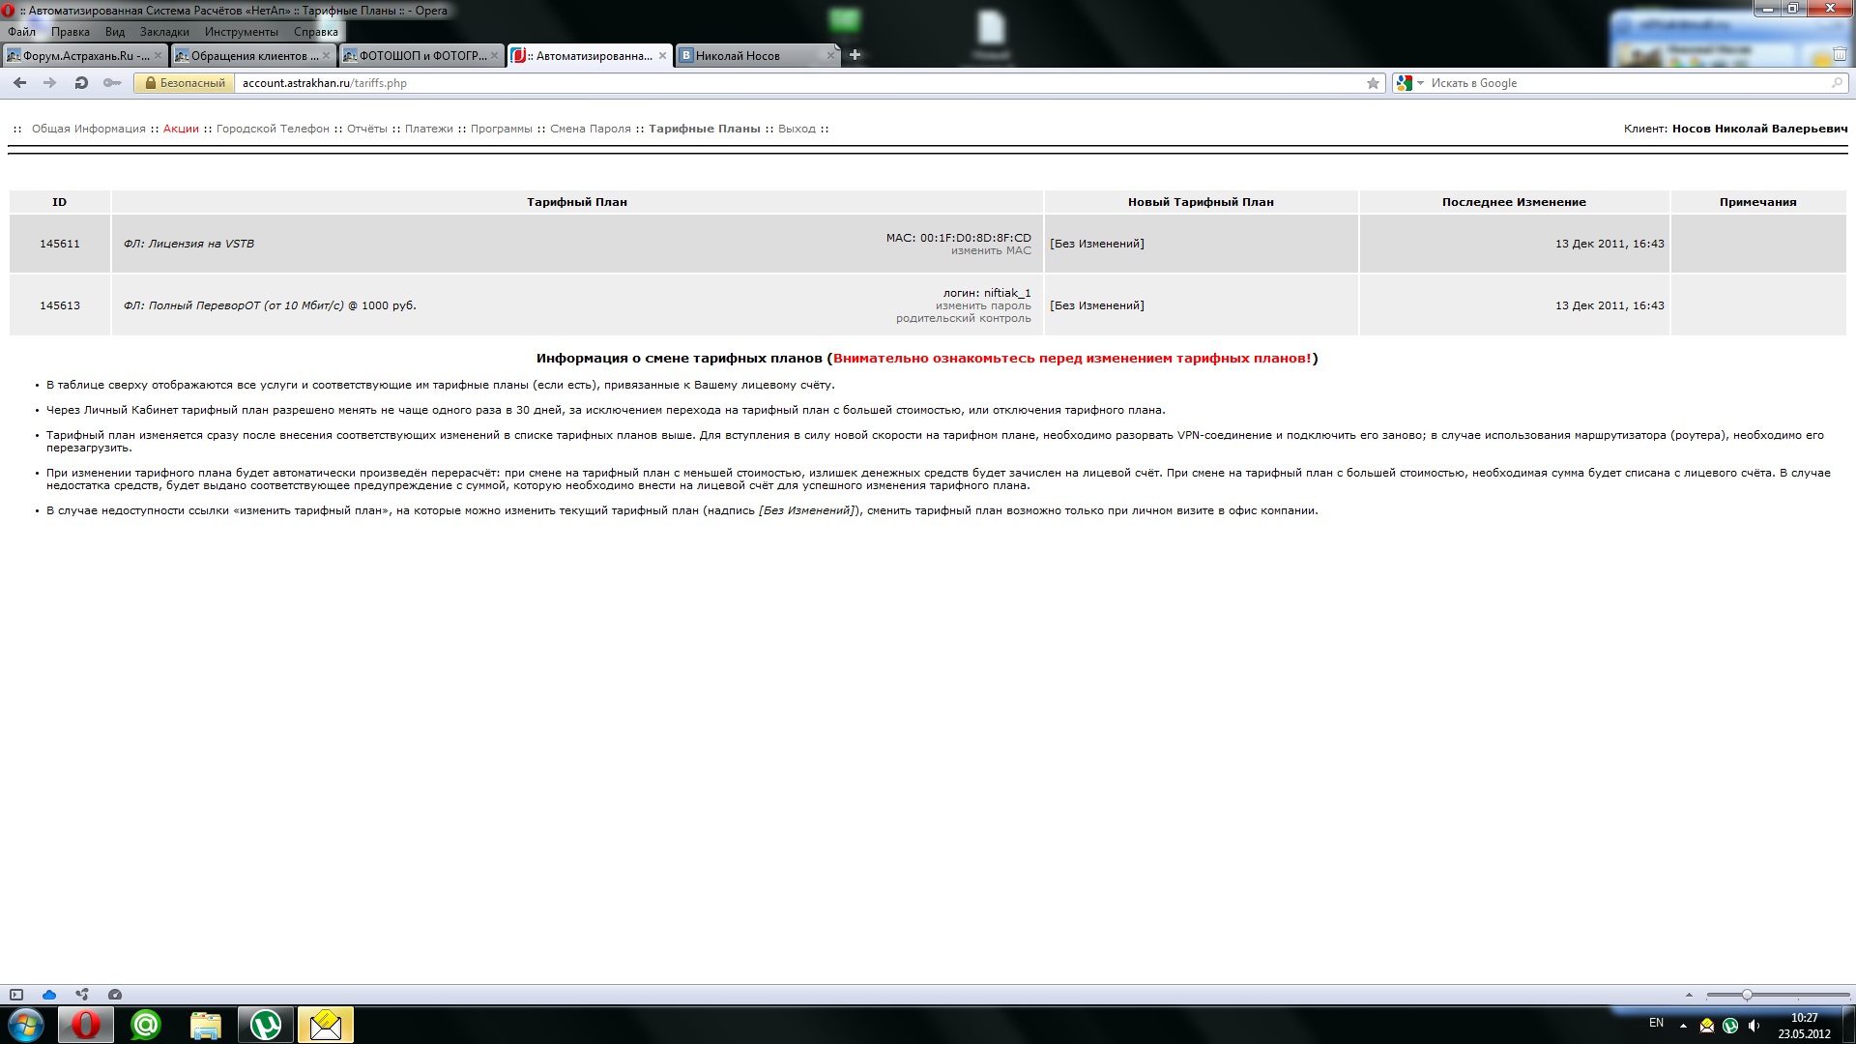Click the Безопасный security badge
Viewport: 1856px width, 1044px height.
pos(184,83)
